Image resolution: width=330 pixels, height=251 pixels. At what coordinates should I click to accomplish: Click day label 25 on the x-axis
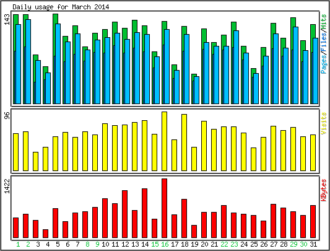pyautogui.click(x=254, y=244)
